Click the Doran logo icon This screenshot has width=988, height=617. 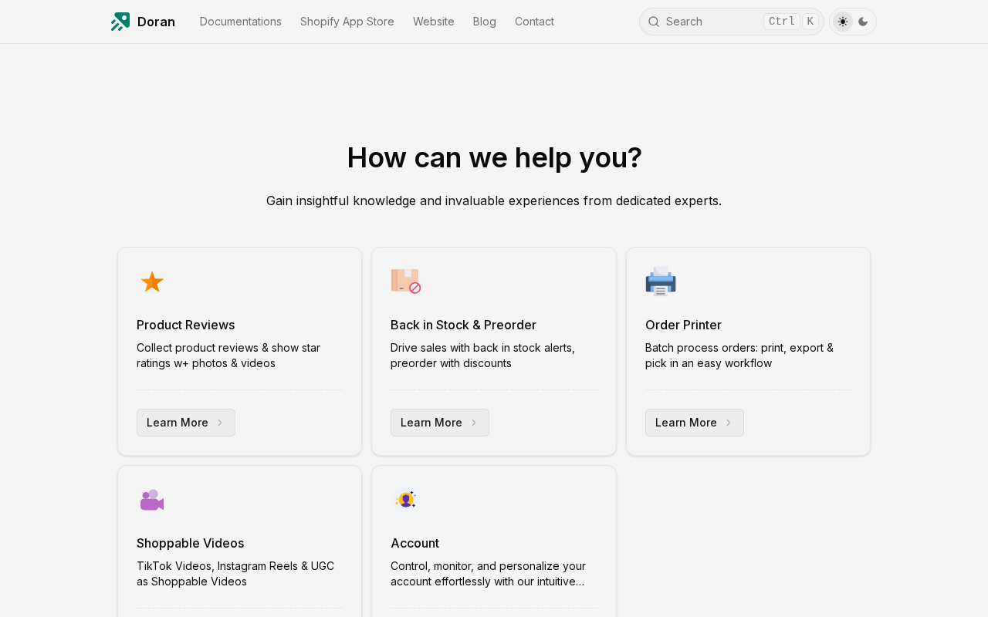point(120,22)
